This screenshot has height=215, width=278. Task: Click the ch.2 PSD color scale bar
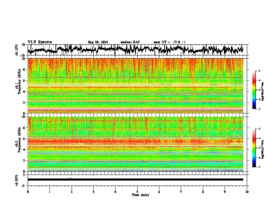coord(254,148)
